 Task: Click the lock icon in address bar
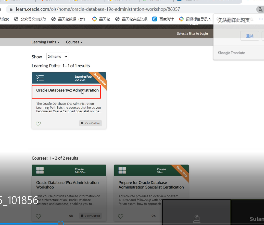11,9
